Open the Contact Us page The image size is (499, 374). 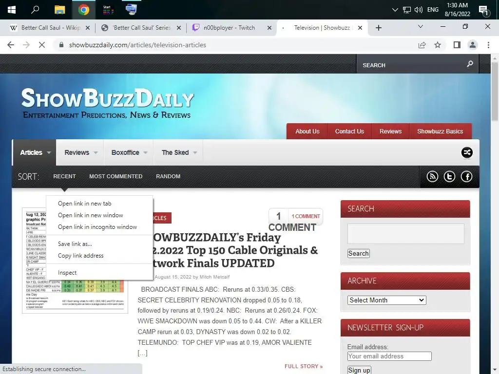point(349,131)
